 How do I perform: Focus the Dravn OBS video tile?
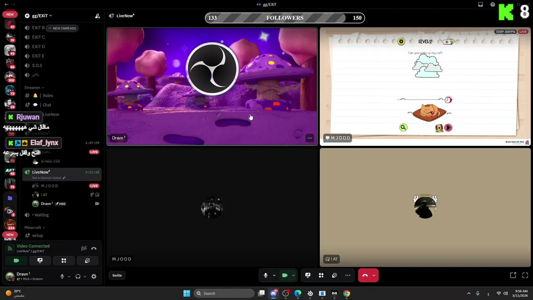click(212, 87)
